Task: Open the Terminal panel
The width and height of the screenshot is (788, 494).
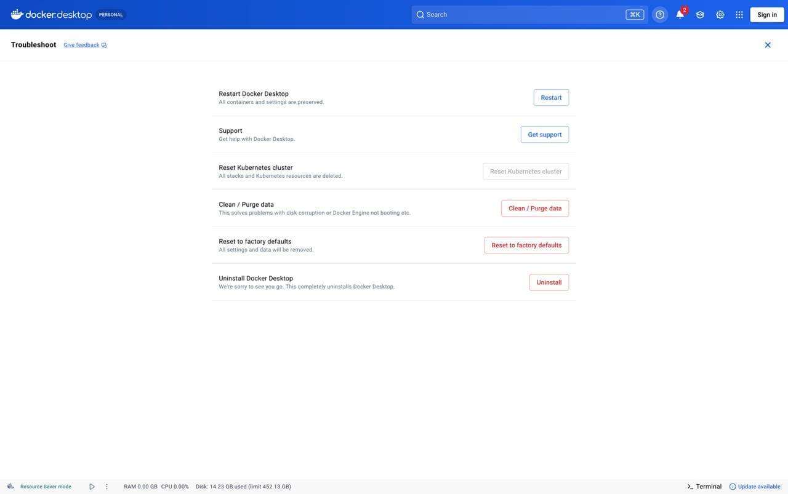Action: pyautogui.click(x=704, y=487)
